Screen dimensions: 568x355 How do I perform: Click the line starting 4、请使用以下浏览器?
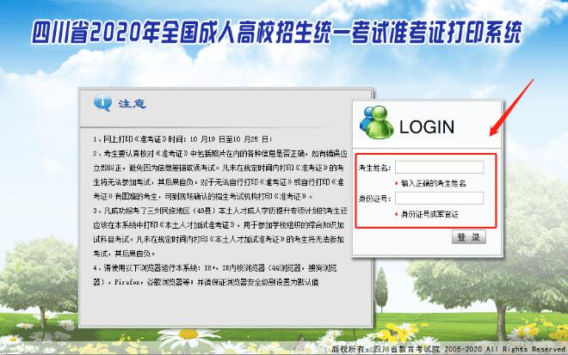point(215,268)
